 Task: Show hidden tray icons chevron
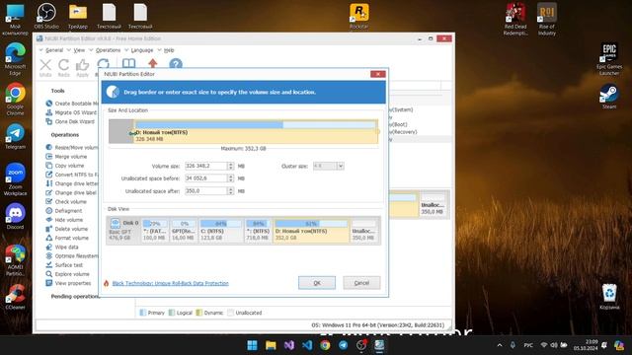500,345
